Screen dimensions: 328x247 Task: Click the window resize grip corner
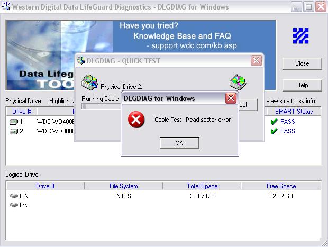324,243
